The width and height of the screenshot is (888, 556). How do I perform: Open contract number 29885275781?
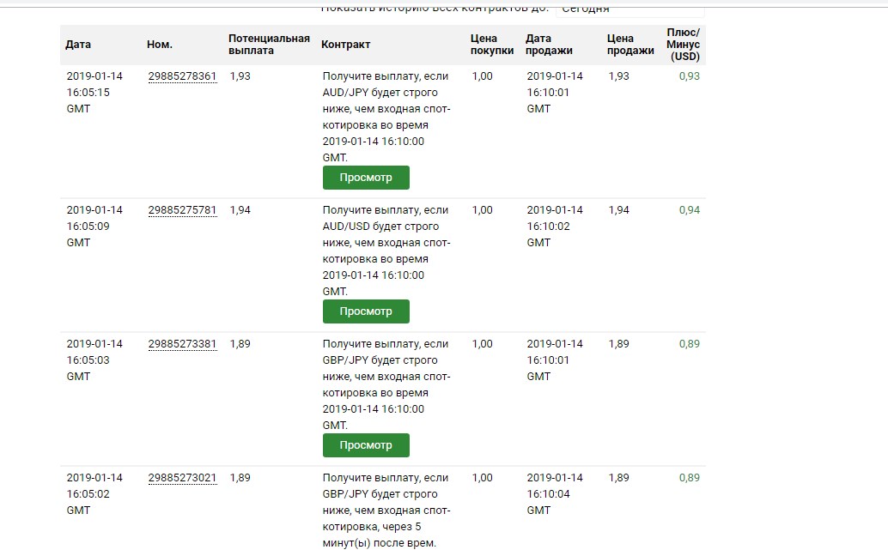click(x=182, y=210)
